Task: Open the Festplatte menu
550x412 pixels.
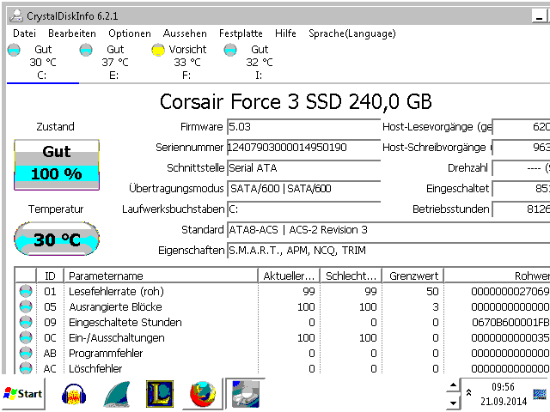Action: coord(241,33)
